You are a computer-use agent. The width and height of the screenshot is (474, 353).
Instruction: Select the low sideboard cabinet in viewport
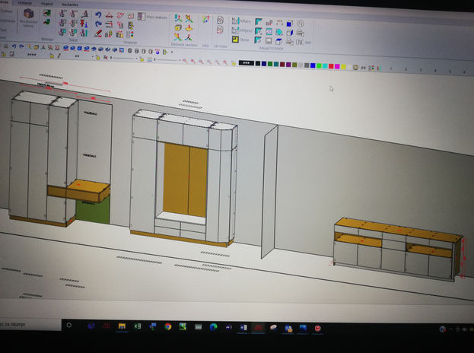[398, 249]
